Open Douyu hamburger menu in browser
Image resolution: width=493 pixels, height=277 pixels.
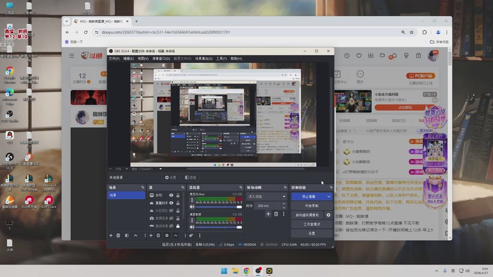(71, 55)
